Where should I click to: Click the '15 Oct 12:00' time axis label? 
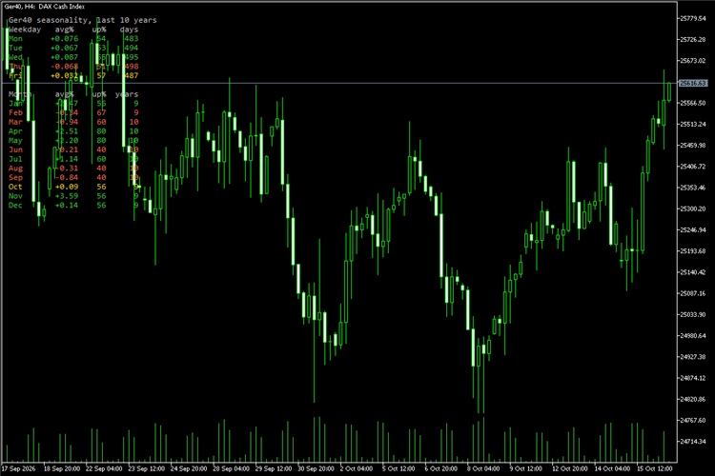(x=655, y=468)
